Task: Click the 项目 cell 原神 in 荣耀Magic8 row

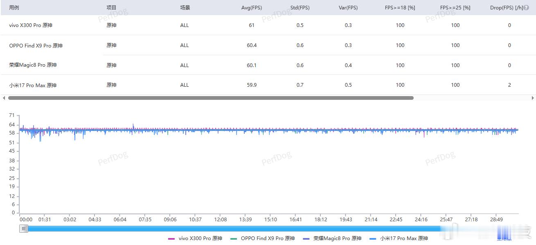Action: (x=111, y=65)
